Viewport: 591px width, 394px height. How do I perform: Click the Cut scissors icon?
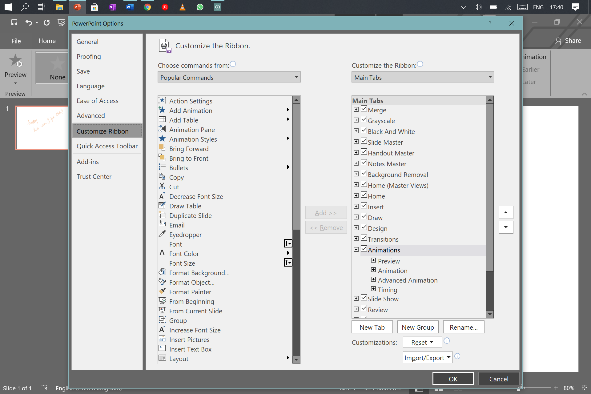tap(162, 186)
